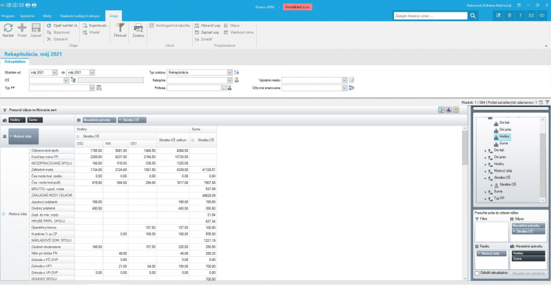Image resolution: width=551 pixels, height=285 pixels.
Task: Open the Výplatné miesto dropdown
Action: [344, 80]
